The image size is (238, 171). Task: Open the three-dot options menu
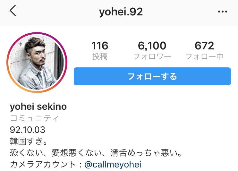click(222, 12)
